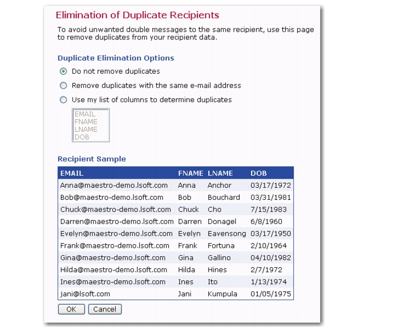Click the last name 'Fortuna' cell
Viewport: 401px width, 335px height.
tap(221, 245)
